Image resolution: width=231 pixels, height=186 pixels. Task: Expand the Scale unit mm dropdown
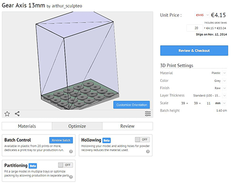pos(225,103)
